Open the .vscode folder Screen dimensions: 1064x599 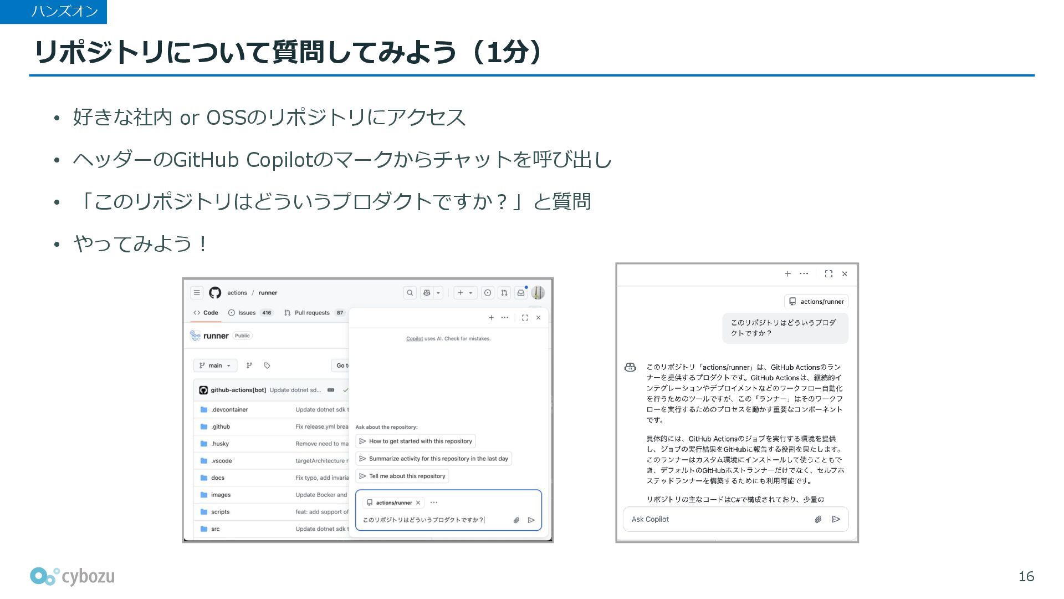click(221, 461)
